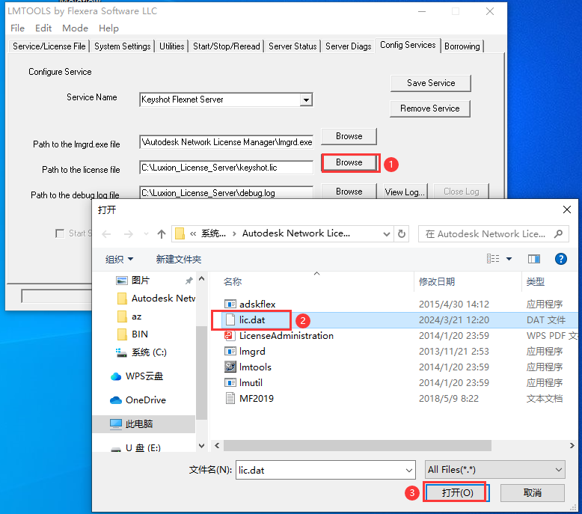This screenshot has height=514, width=582.
Task: Expand the 文件名 combo box dropdown
Action: (409, 470)
